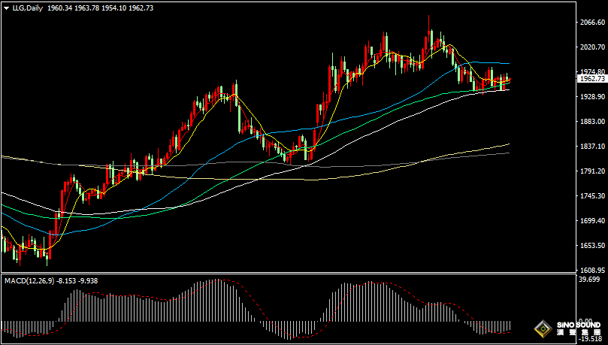Click the last candlestick at chart's right edge
The image size is (608, 345).
point(510,79)
